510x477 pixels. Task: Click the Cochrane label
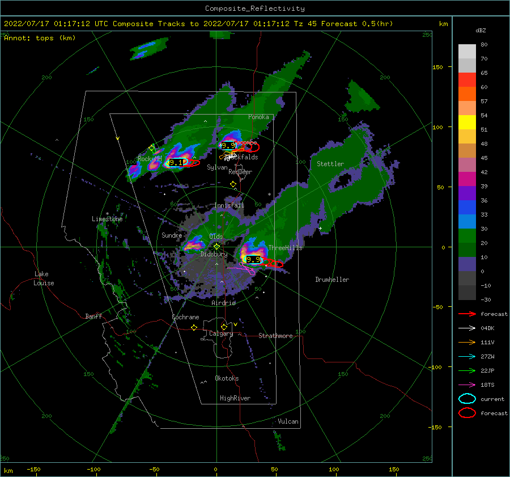(185, 317)
